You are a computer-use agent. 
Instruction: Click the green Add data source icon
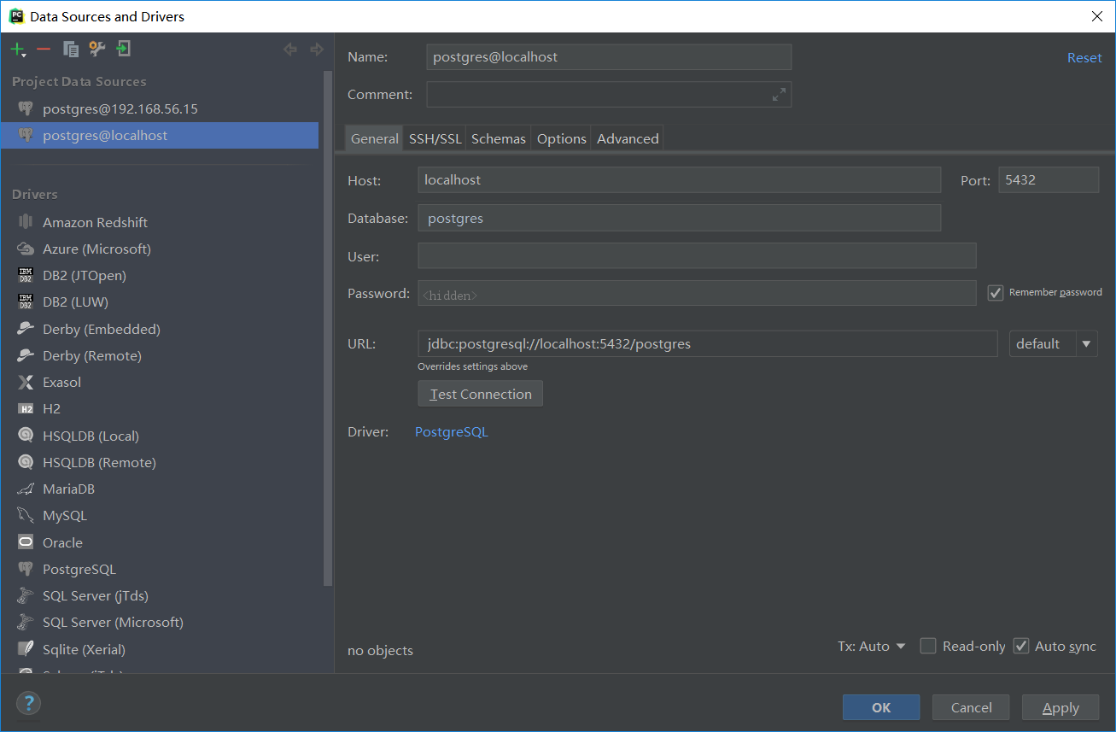(x=16, y=50)
